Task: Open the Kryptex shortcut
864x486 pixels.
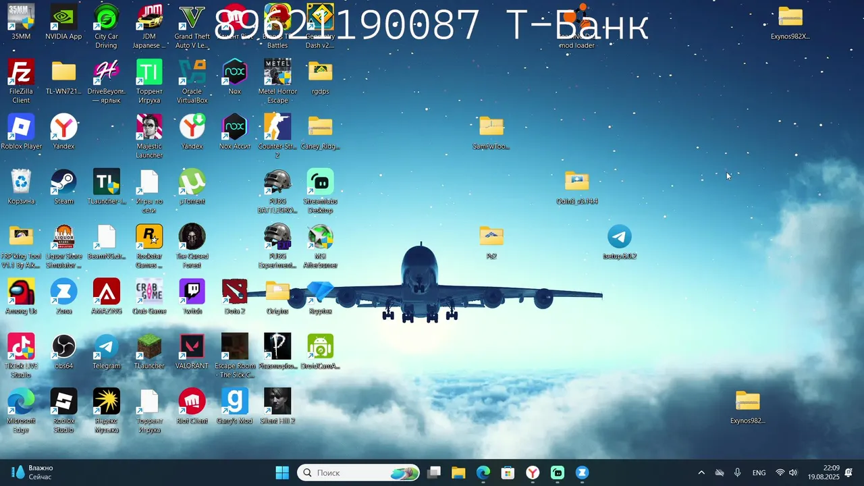Action: [320, 297]
